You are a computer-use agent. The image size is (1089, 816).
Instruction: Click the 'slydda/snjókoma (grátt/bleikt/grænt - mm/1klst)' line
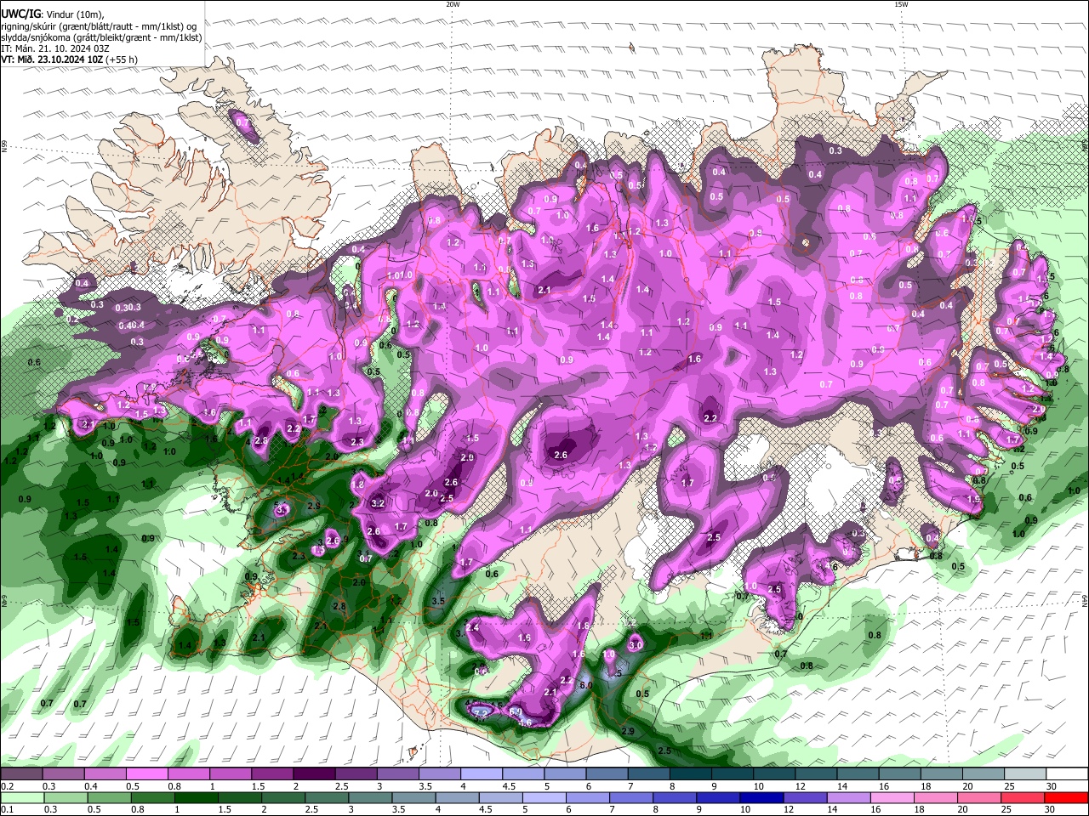pyautogui.click(x=101, y=37)
